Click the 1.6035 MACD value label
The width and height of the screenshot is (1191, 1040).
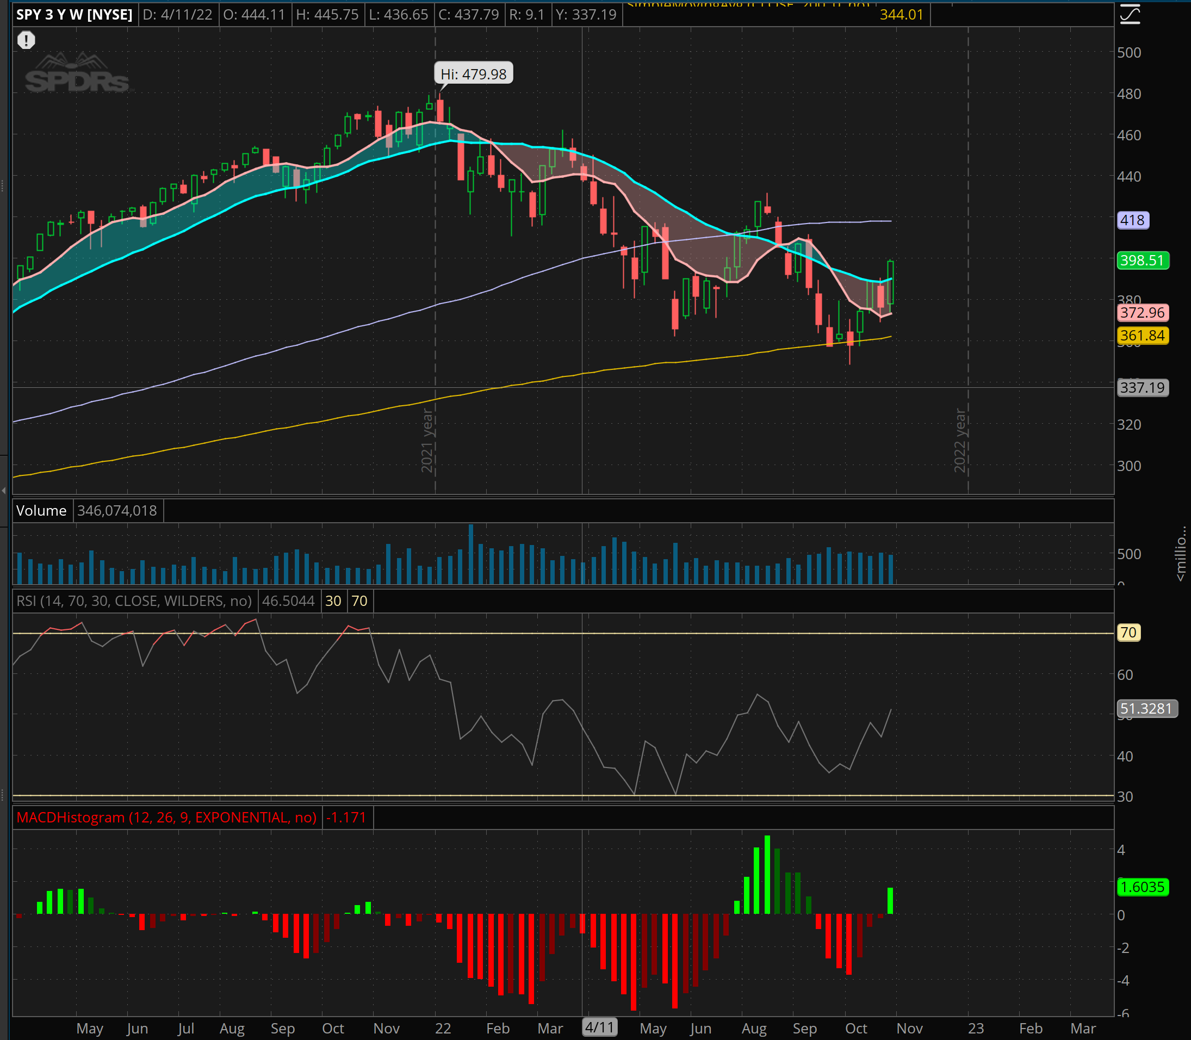(1143, 887)
